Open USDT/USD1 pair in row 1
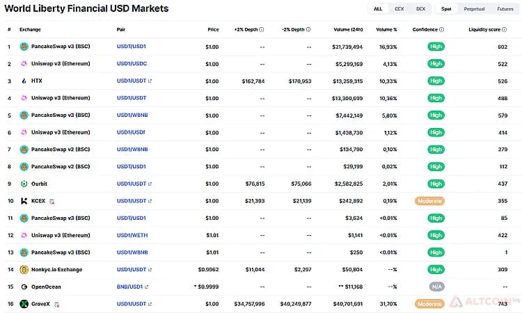This screenshot has width=522, height=313. [131, 46]
